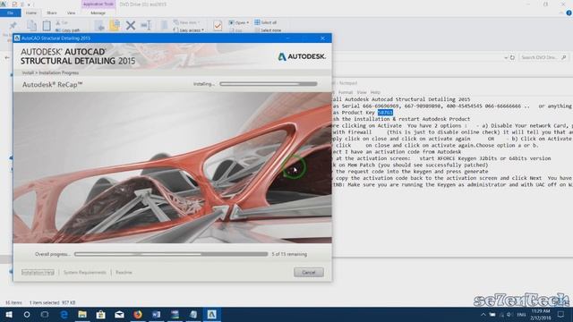Click the Copy to folder icon
Image resolution: width=573 pixels, height=322 pixels.
[x=115, y=25]
